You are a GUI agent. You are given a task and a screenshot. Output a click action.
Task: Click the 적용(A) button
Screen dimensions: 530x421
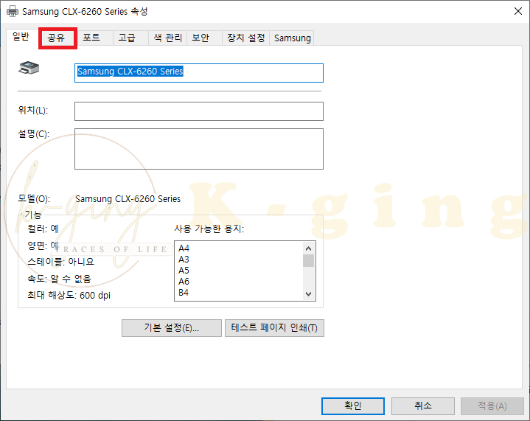pyautogui.click(x=492, y=406)
